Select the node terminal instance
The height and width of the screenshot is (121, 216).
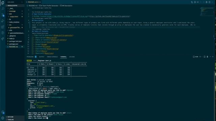(x=196, y=57)
